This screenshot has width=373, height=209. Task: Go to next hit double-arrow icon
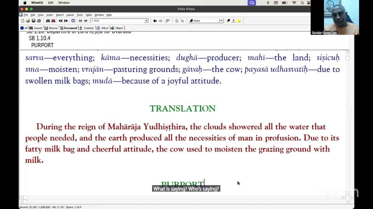click(x=66, y=21)
